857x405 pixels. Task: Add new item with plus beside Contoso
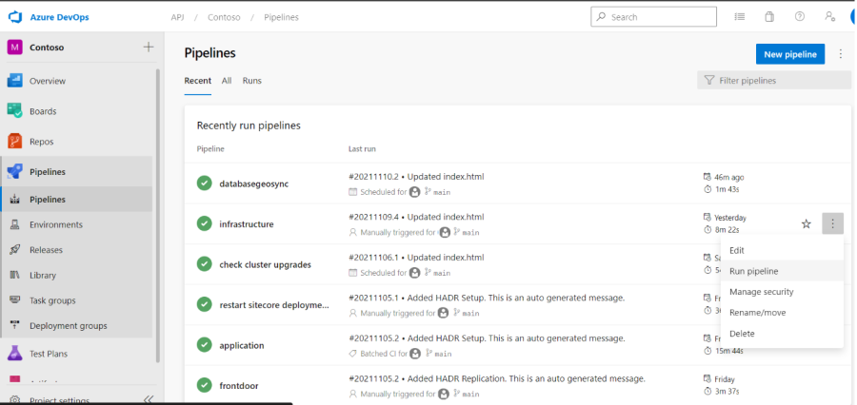[x=148, y=48]
